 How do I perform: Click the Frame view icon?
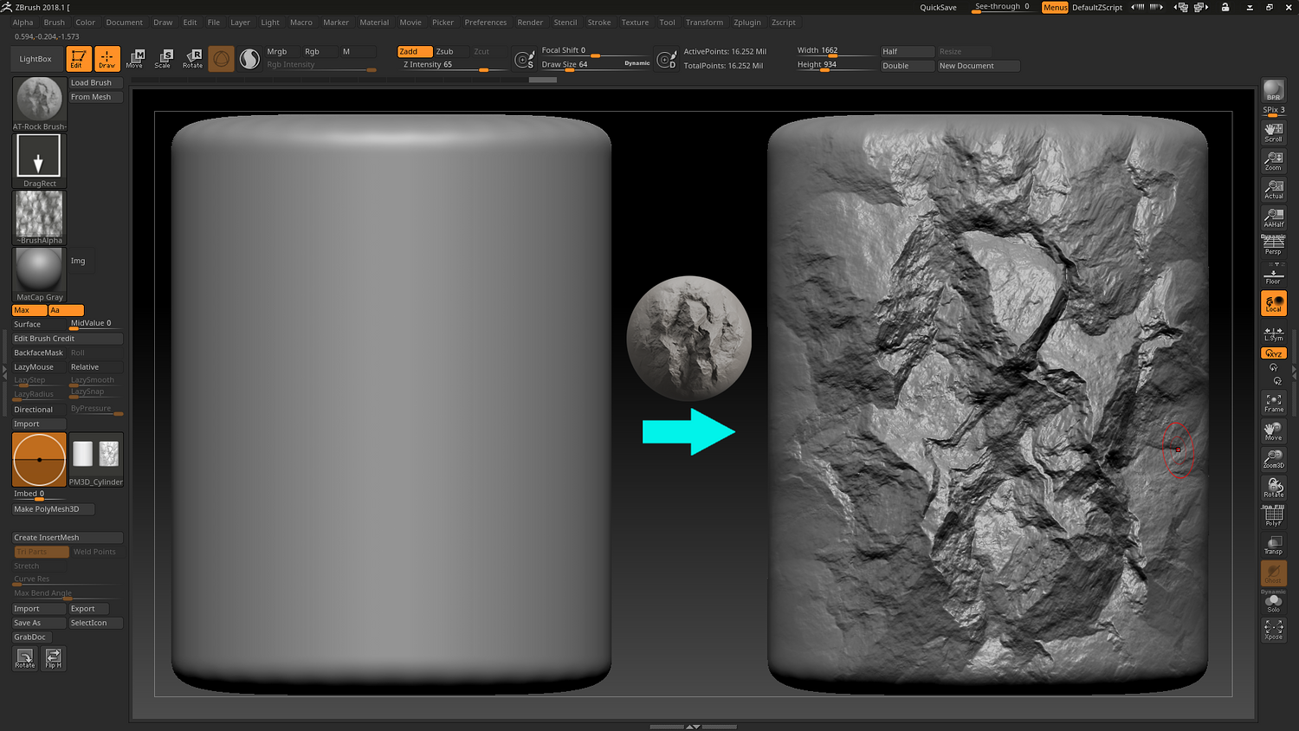(1273, 402)
